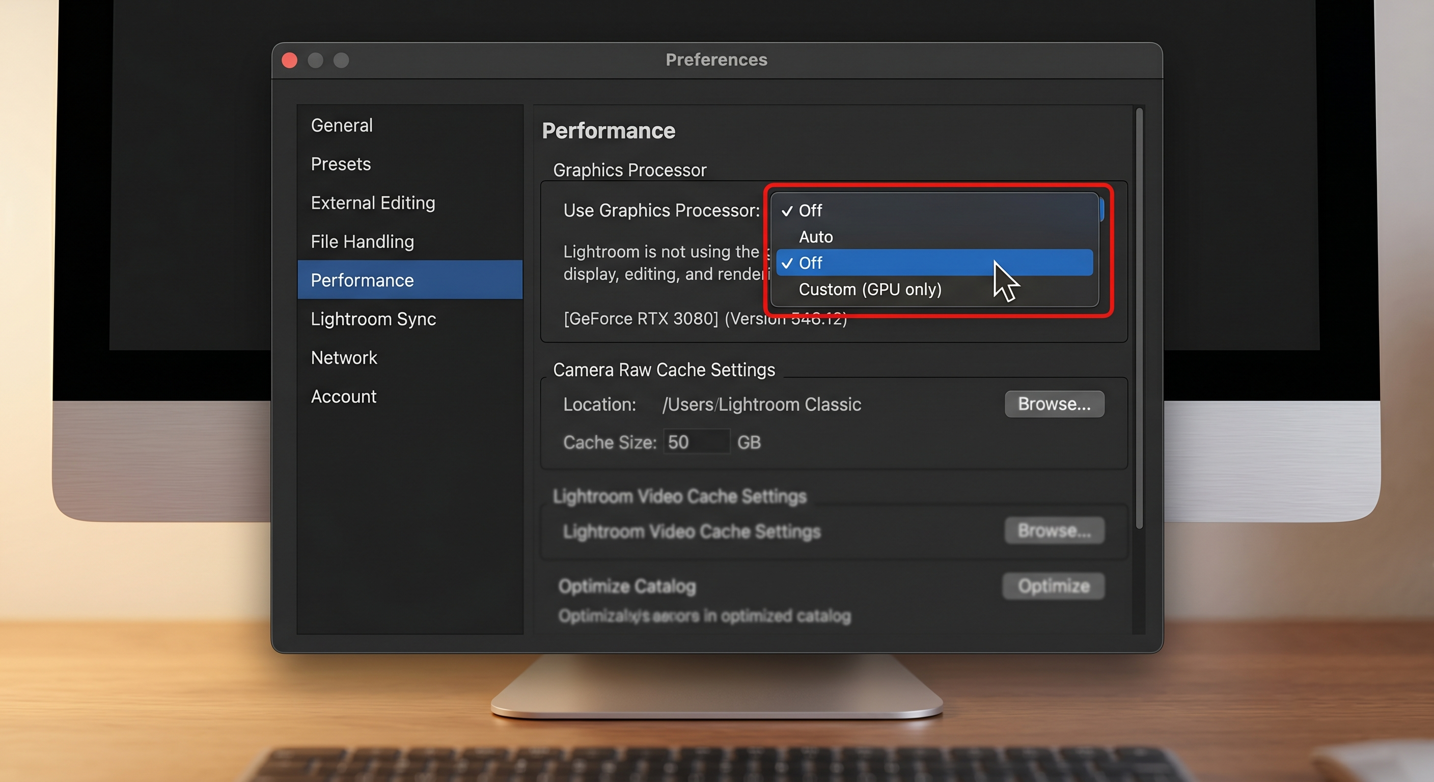Click into the Cache Size field
Screen dimensions: 1434x782
[697, 442]
